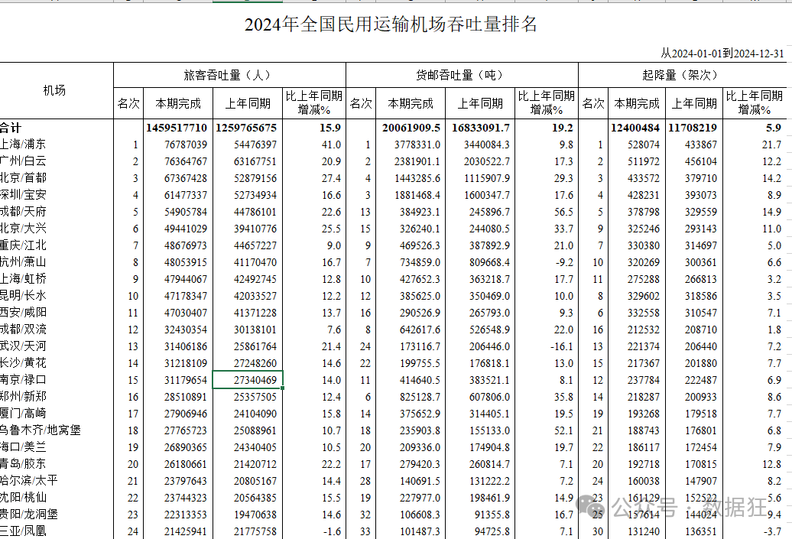
Task: Click 武汉/天河 cargo change -16.1
Action: (561, 346)
